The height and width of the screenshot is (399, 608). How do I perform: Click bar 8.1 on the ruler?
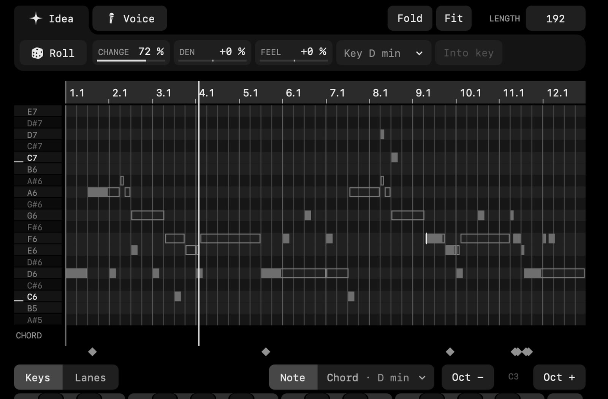380,93
